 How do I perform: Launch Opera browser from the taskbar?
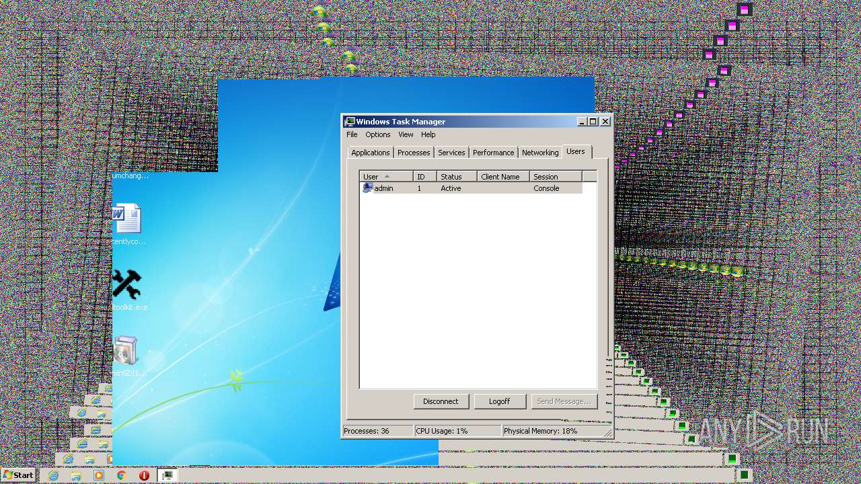coord(144,475)
